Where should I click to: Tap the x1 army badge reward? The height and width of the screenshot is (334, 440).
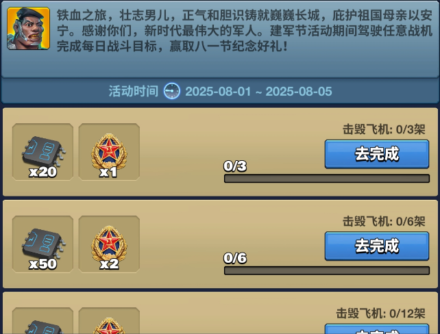pyautogui.click(x=109, y=152)
